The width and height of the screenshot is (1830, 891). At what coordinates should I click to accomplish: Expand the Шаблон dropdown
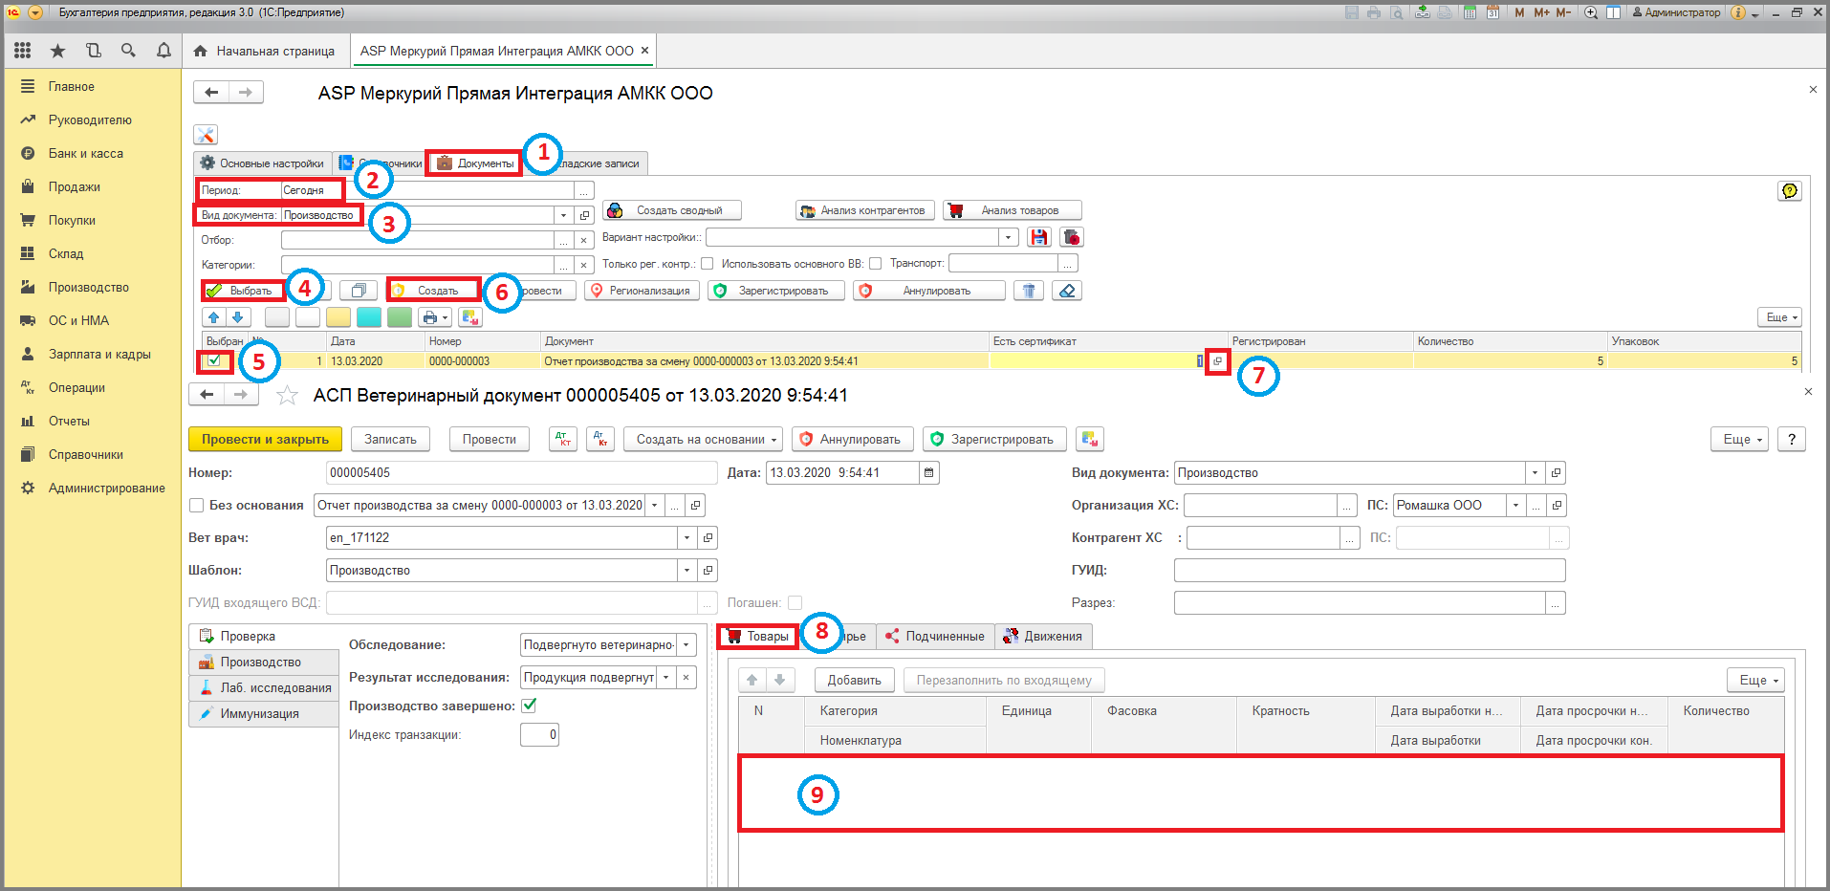[x=686, y=570]
